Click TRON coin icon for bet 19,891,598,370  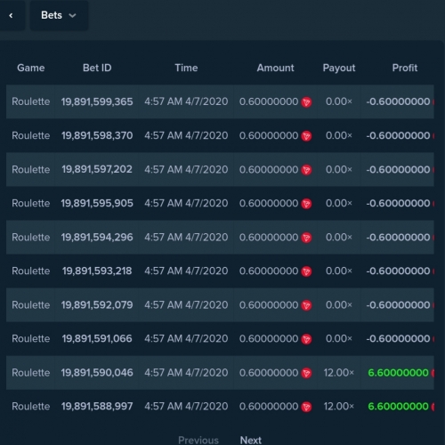306,136
